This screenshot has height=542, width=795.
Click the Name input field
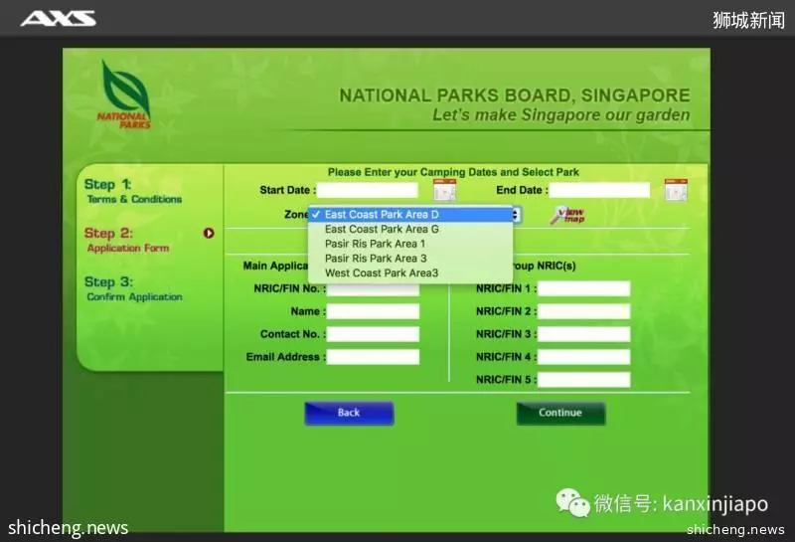tap(374, 311)
